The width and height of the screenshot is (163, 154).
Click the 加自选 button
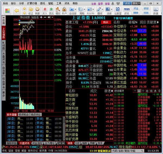tap(35, 17)
